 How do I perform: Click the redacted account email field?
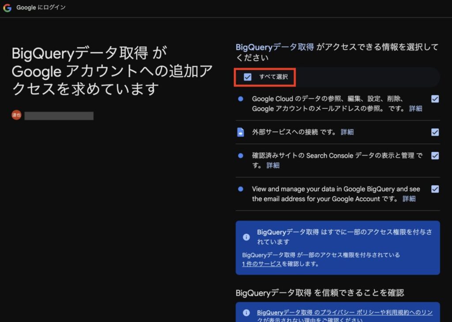click(59, 116)
